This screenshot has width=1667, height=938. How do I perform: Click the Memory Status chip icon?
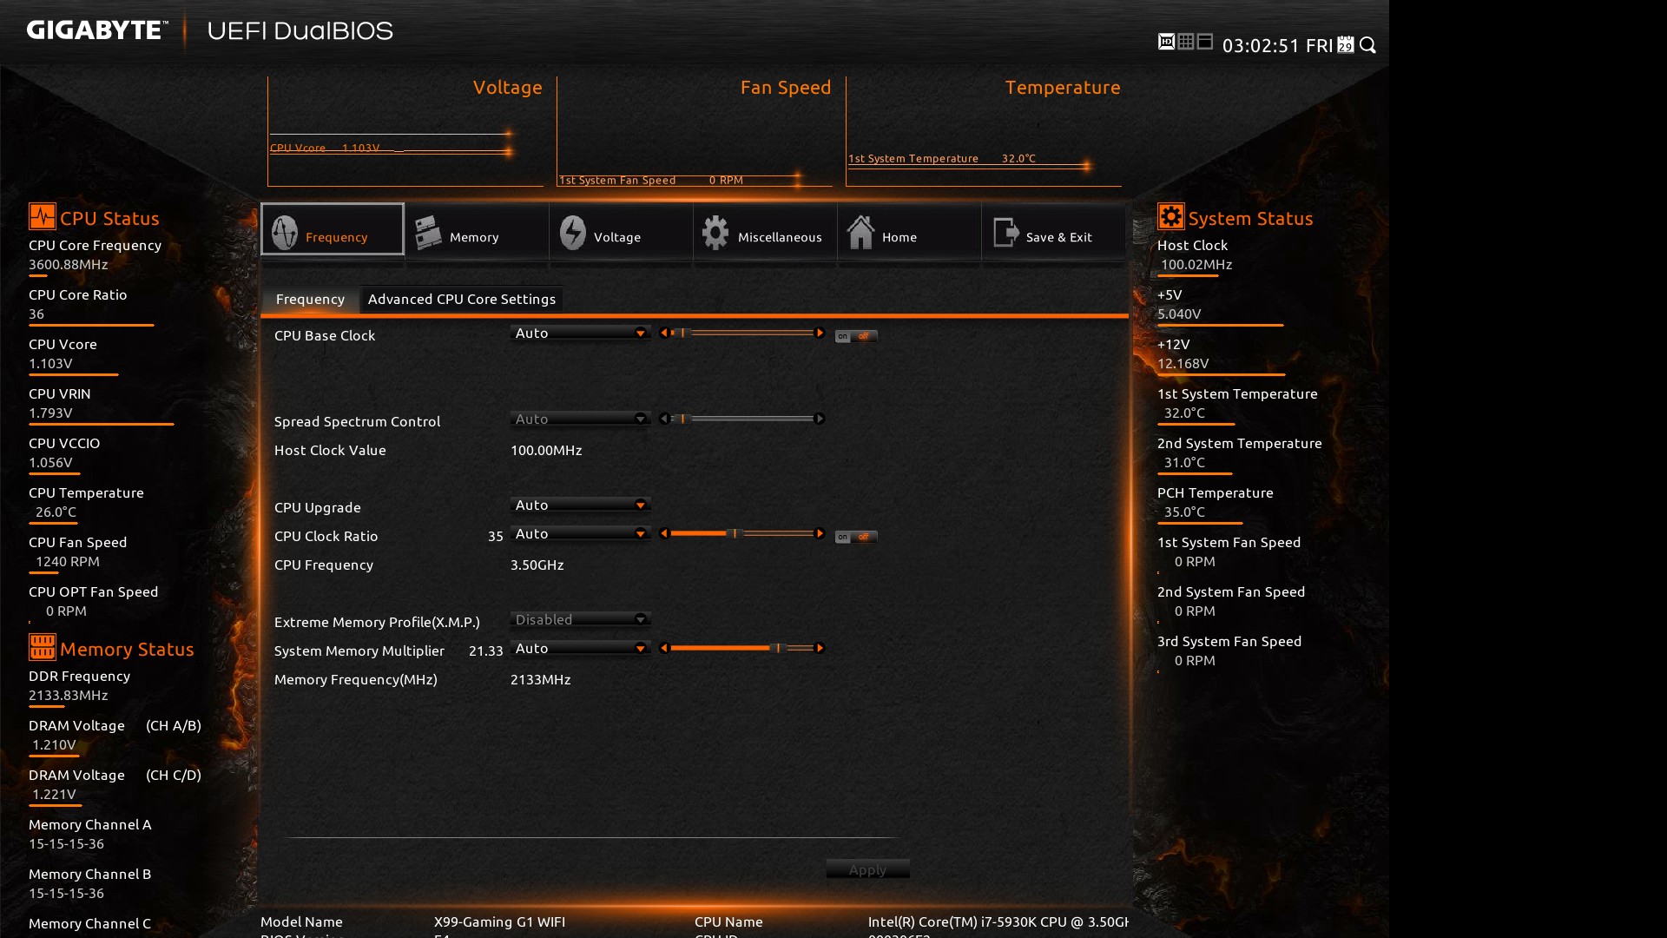tap(42, 647)
